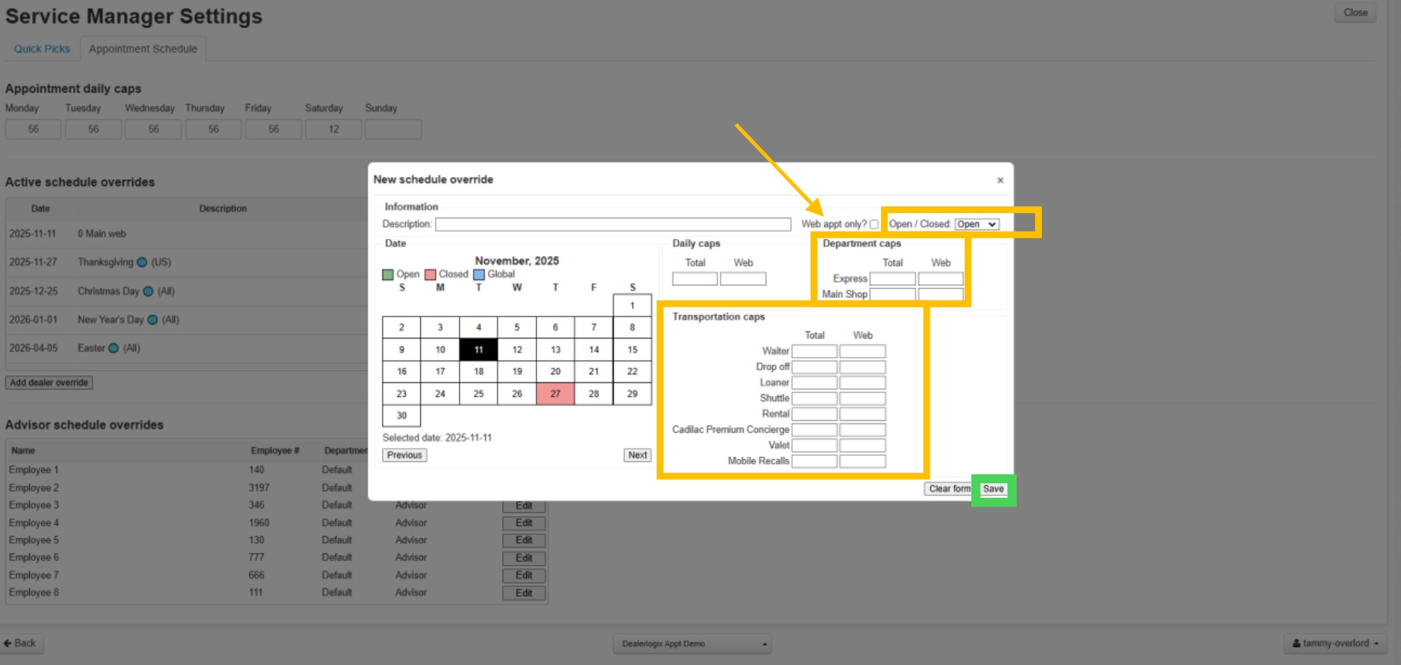Select November 11 on the calendar

(479, 350)
